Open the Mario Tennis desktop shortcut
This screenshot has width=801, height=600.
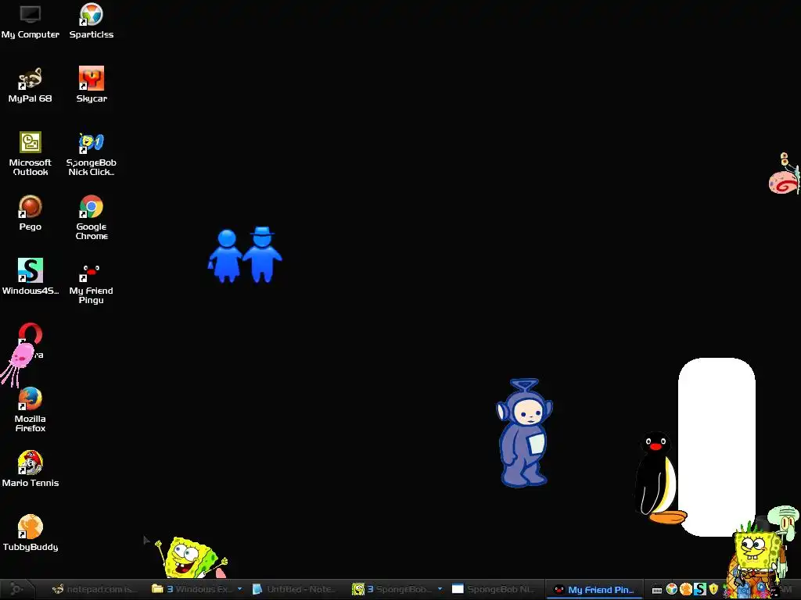31,470
